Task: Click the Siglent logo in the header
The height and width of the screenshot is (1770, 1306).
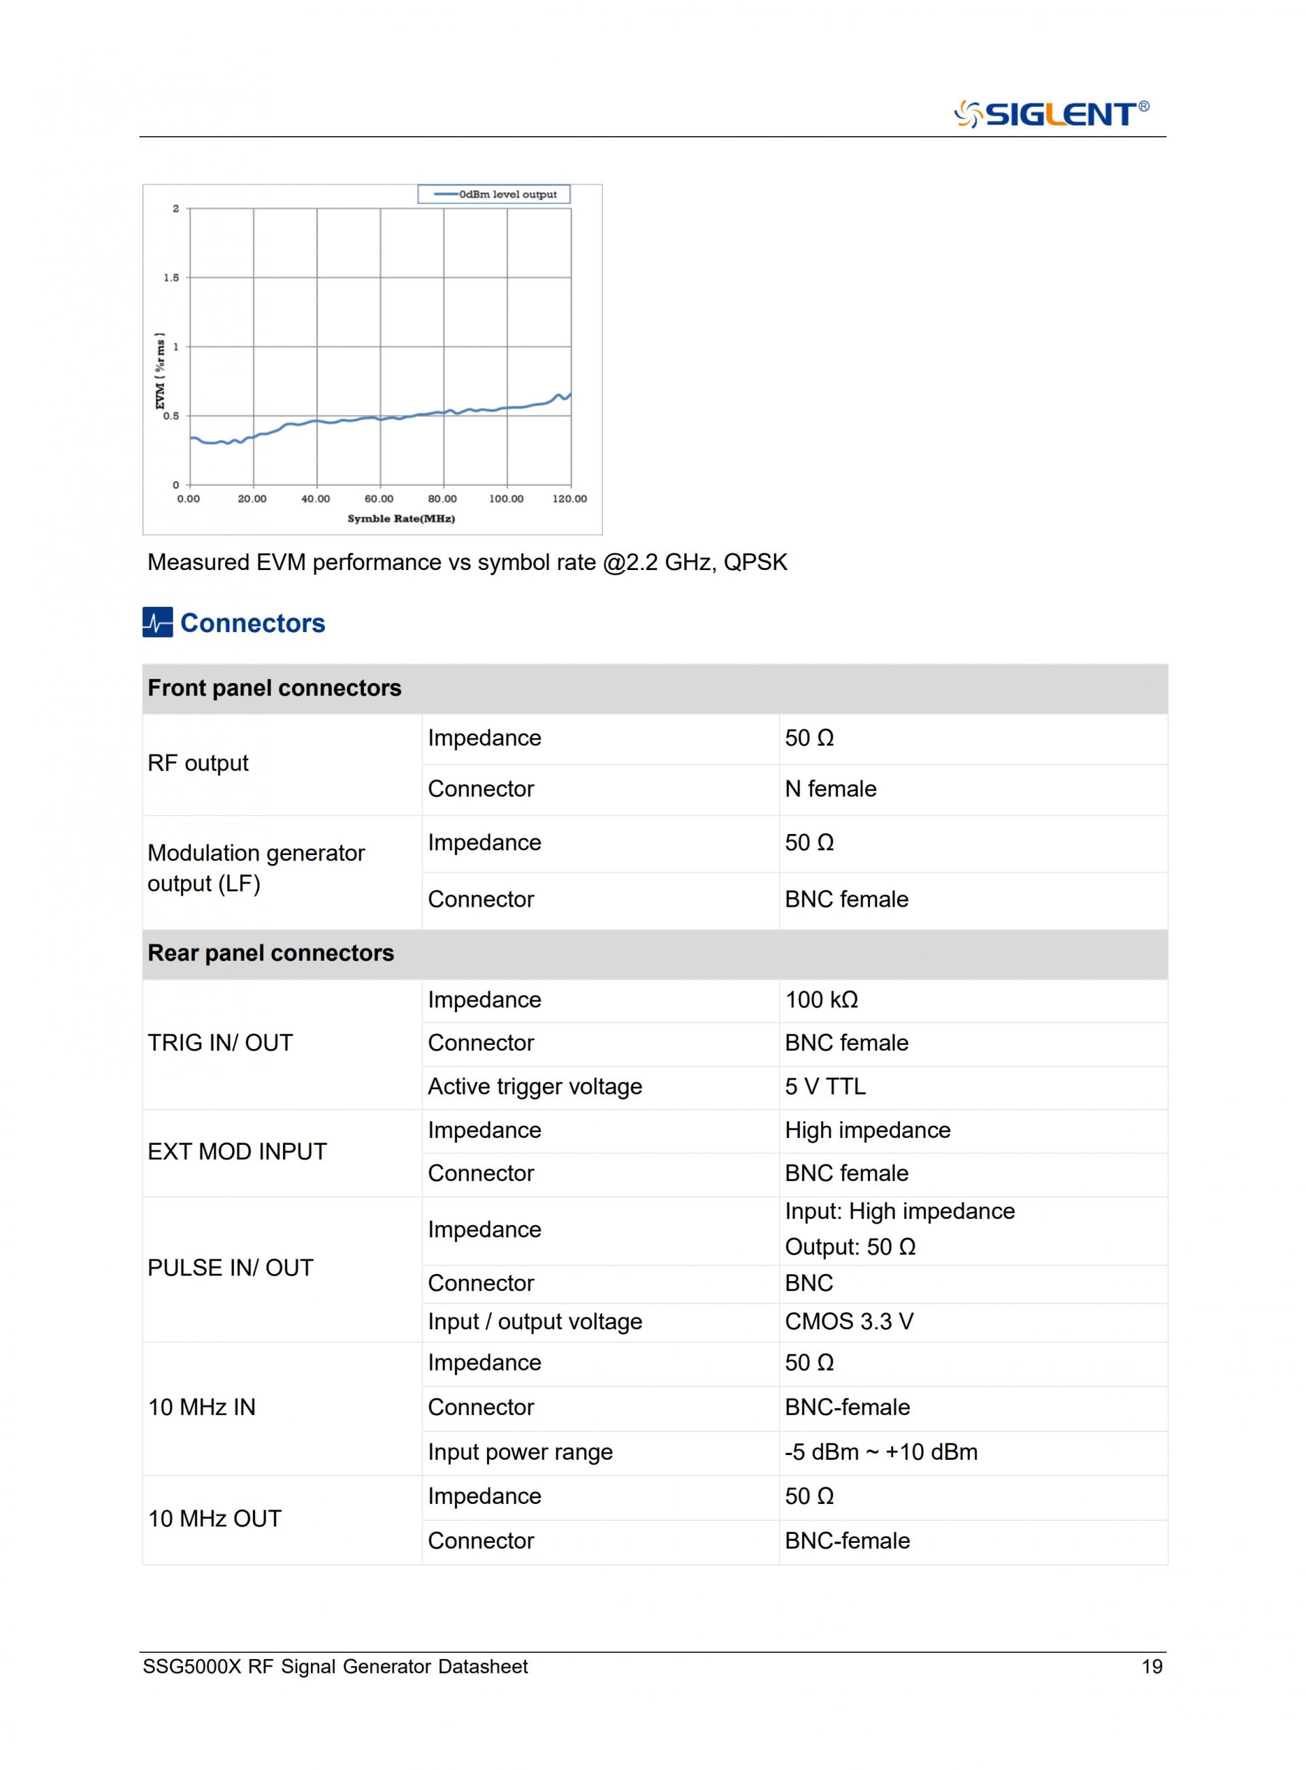Action: tap(1051, 114)
